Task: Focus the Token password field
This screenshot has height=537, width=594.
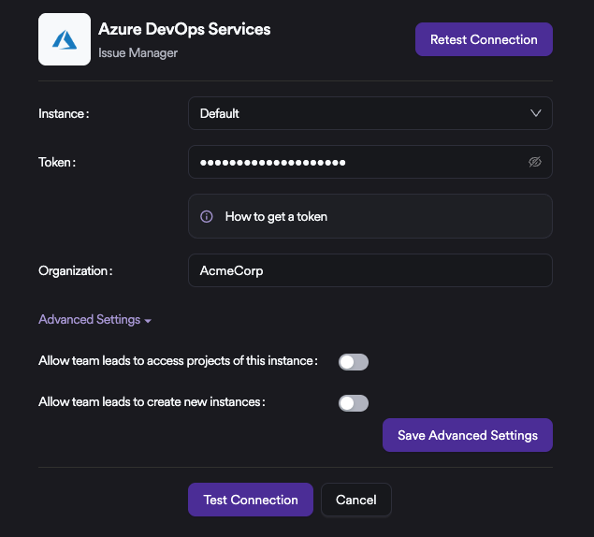Action: [x=370, y=162]
